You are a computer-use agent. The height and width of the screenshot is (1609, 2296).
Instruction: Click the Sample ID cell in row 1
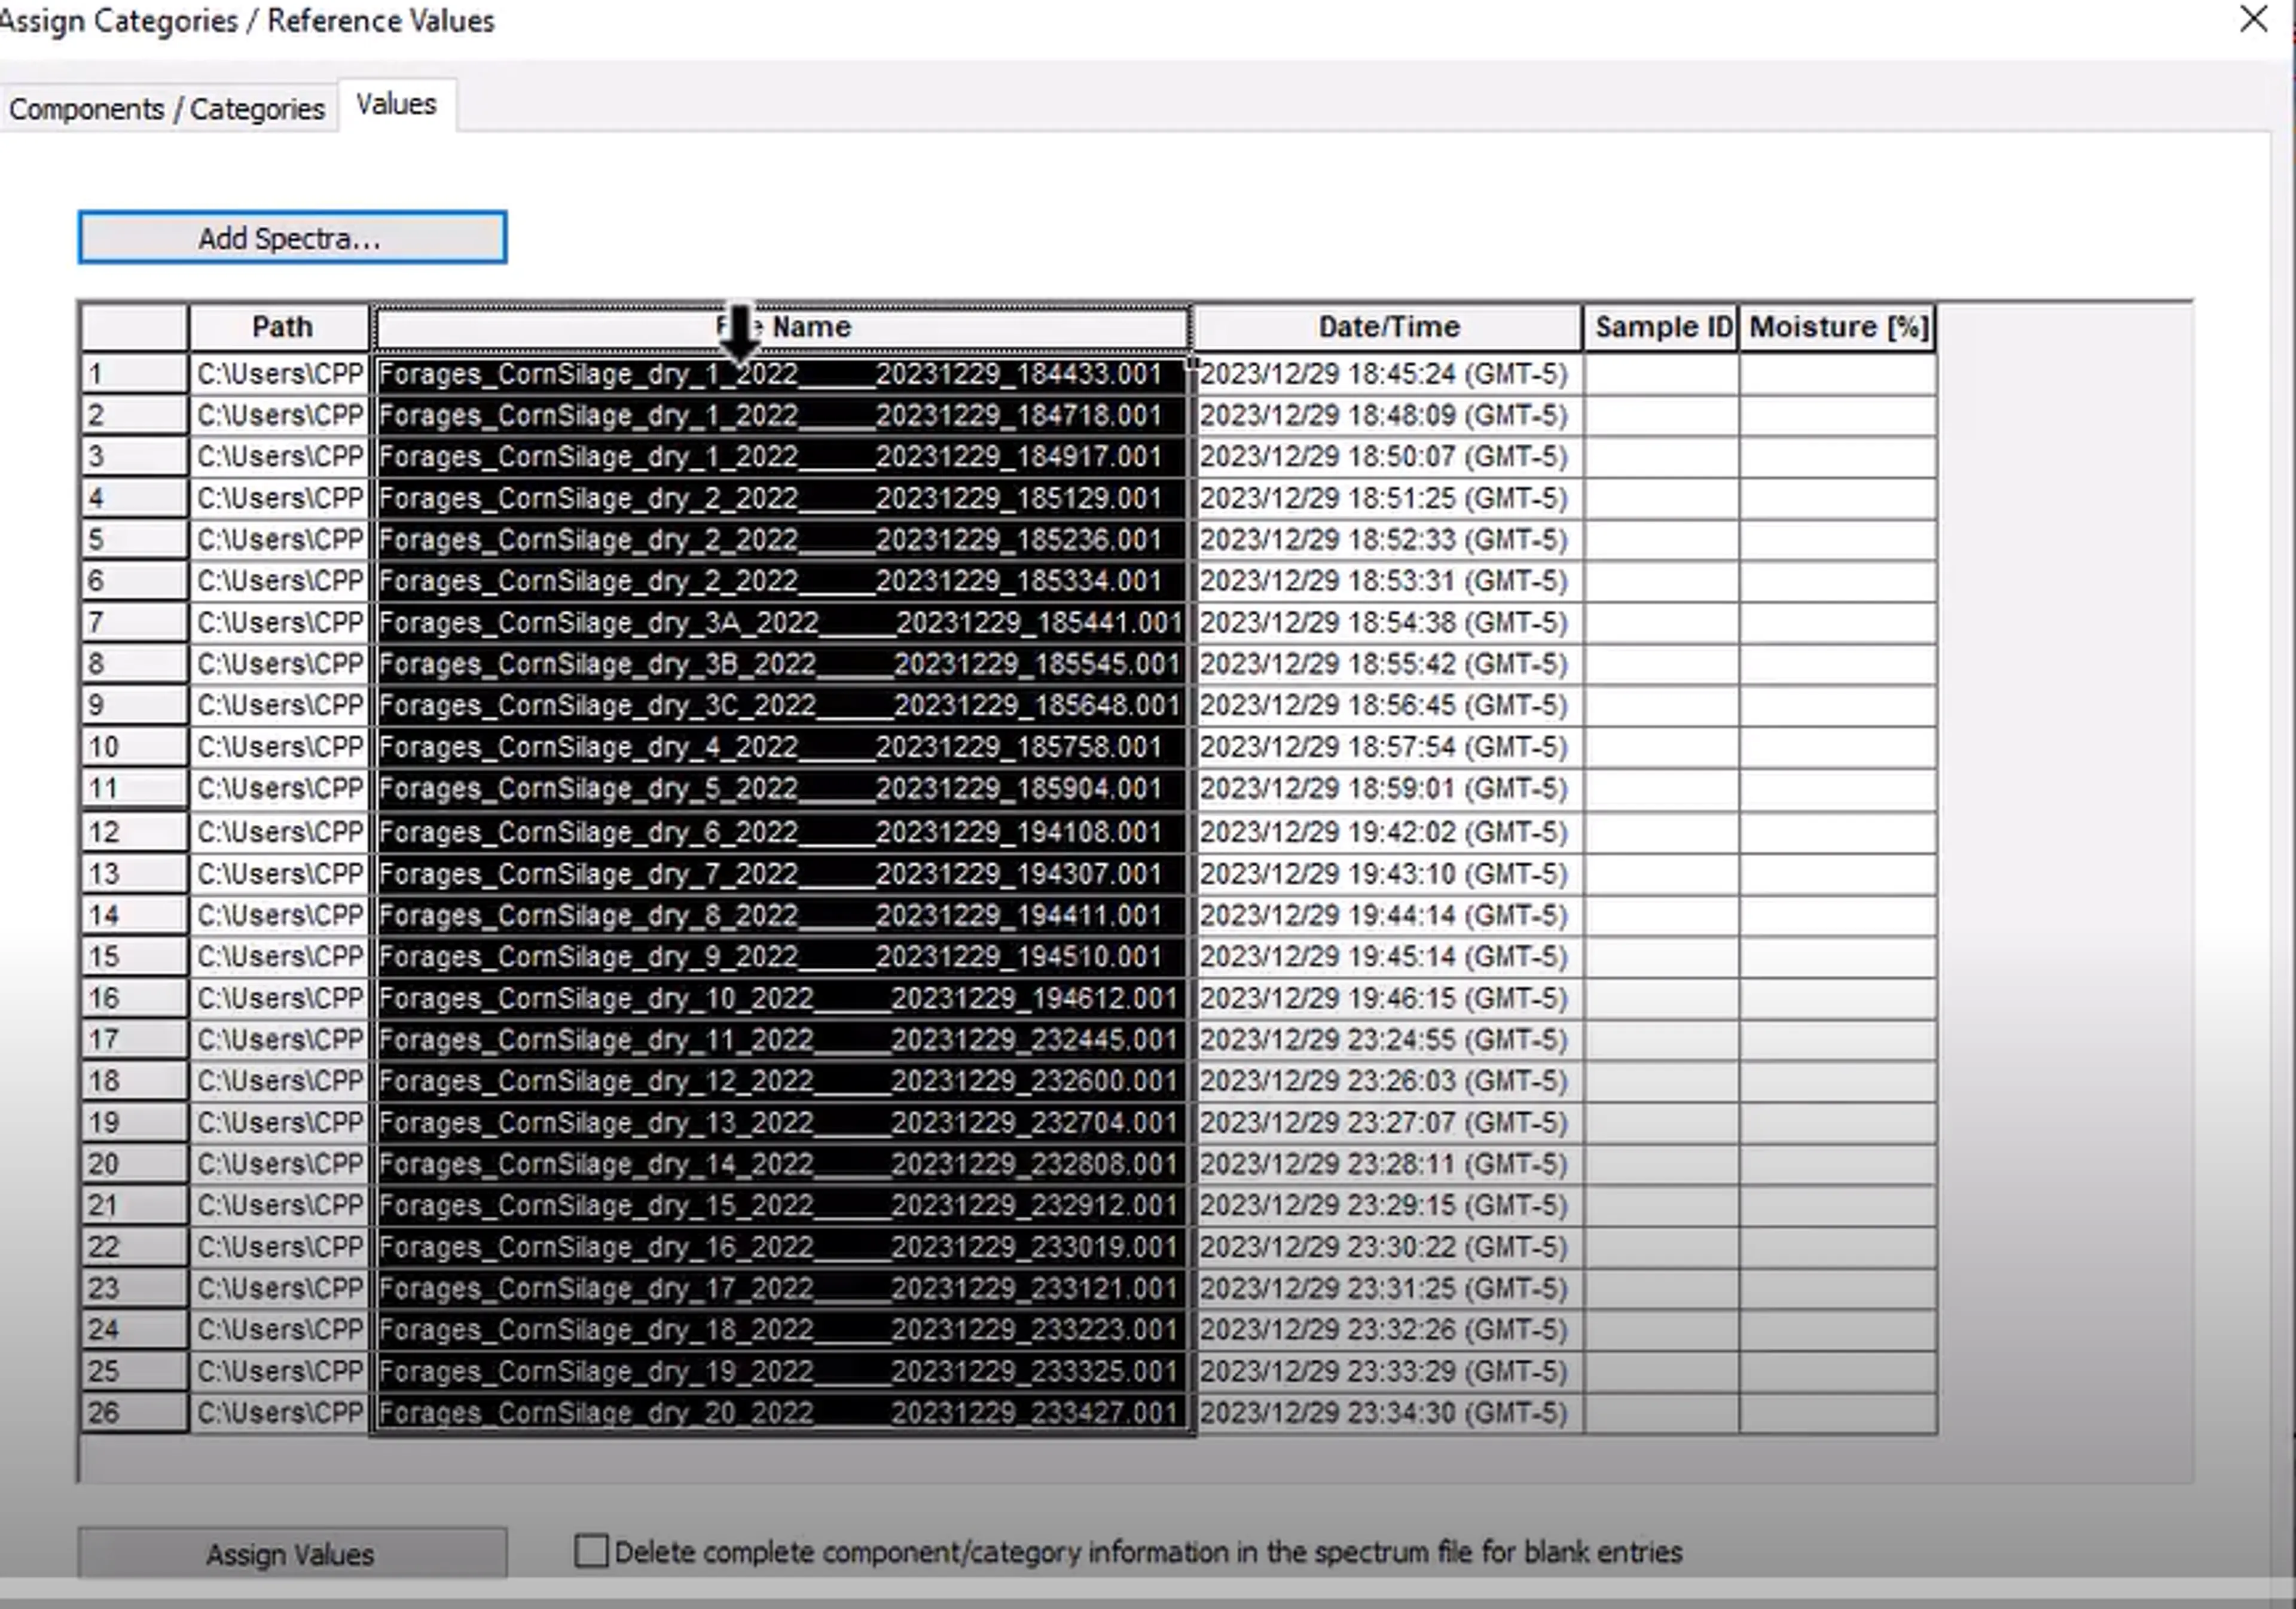[1661, 374]
